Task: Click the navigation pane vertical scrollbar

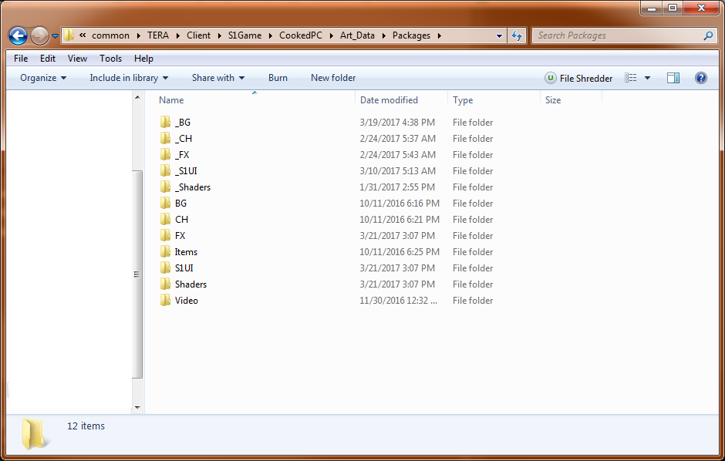Action: click(138, 274)
